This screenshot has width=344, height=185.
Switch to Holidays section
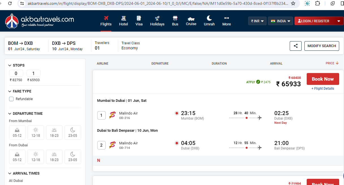coord(157,21)
